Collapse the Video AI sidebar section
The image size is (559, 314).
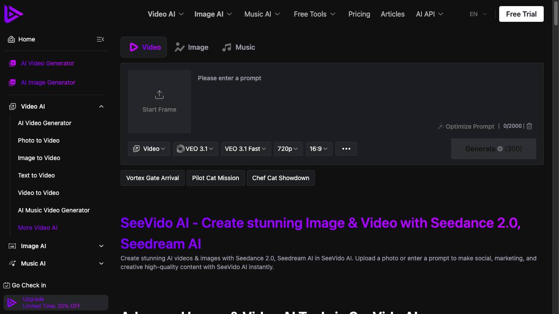101,106
